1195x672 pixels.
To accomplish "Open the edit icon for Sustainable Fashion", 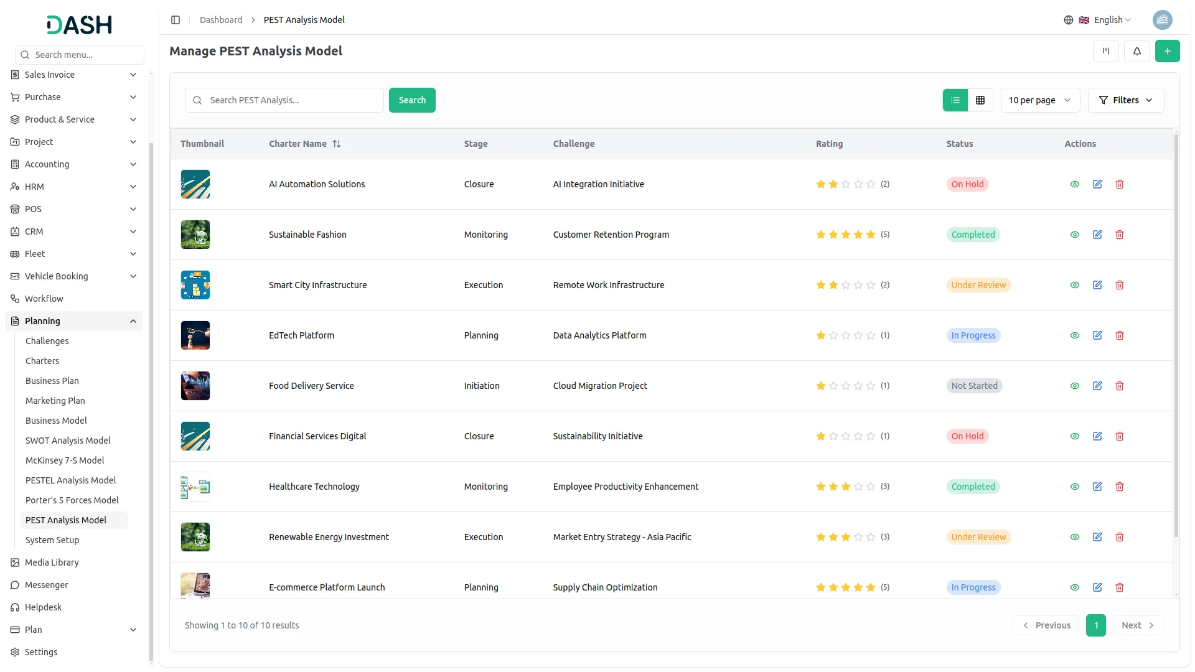I will [1097, 235].
